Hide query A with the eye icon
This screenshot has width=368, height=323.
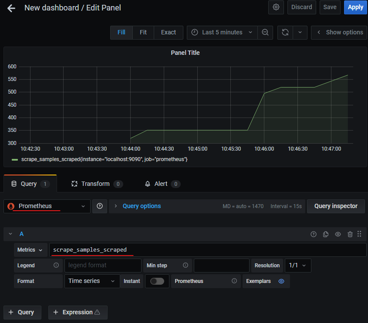(338, 234)
